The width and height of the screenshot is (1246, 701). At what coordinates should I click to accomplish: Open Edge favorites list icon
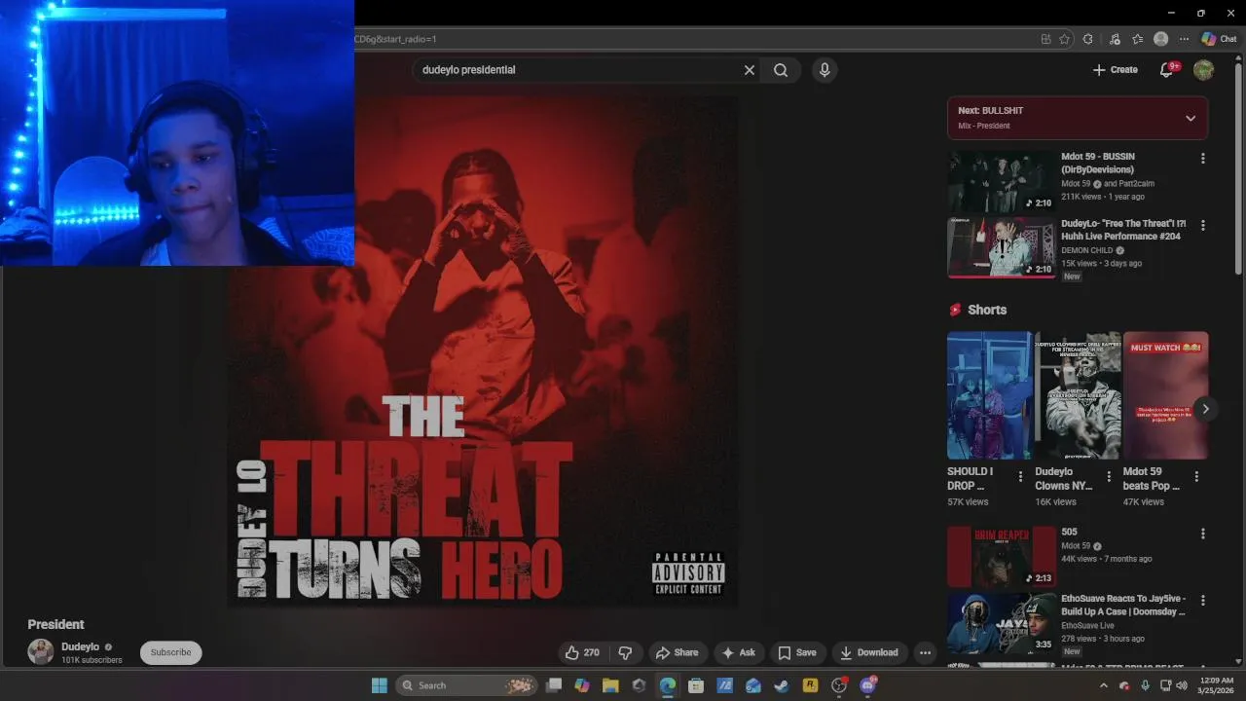[1138, 39]
